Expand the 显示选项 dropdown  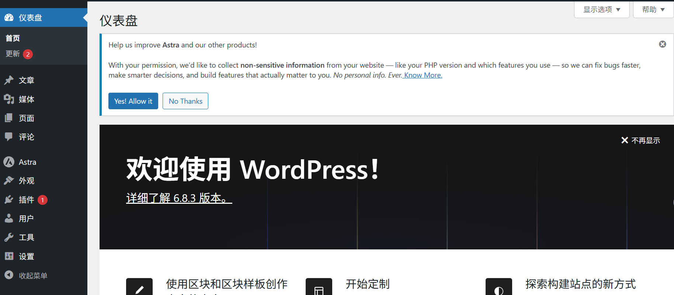pos(602,10)
